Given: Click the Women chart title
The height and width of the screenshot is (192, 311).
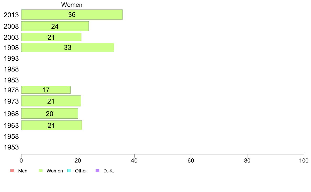Looking at the screenshot, I should [x=72, y=5].
